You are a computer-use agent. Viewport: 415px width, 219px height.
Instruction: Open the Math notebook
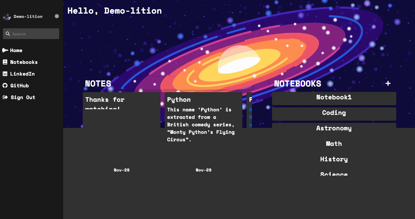pyautogui.click(x=334, y=144)
